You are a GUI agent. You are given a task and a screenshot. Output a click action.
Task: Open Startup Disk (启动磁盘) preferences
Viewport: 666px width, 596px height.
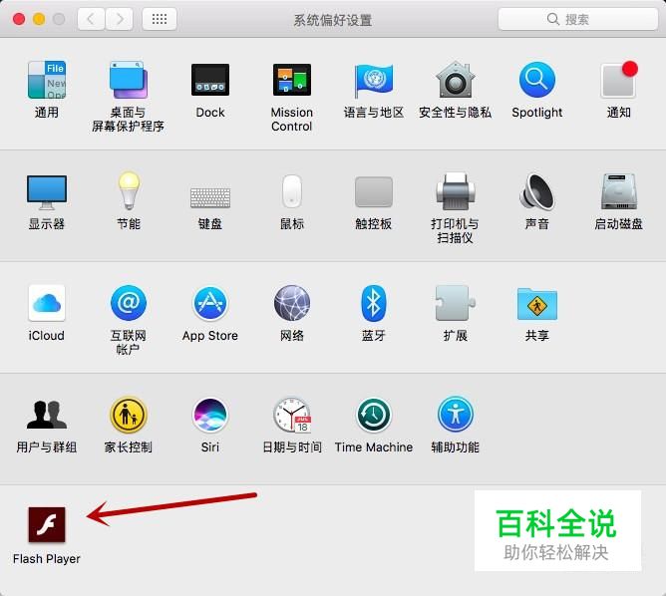click(x=619, y=191)
